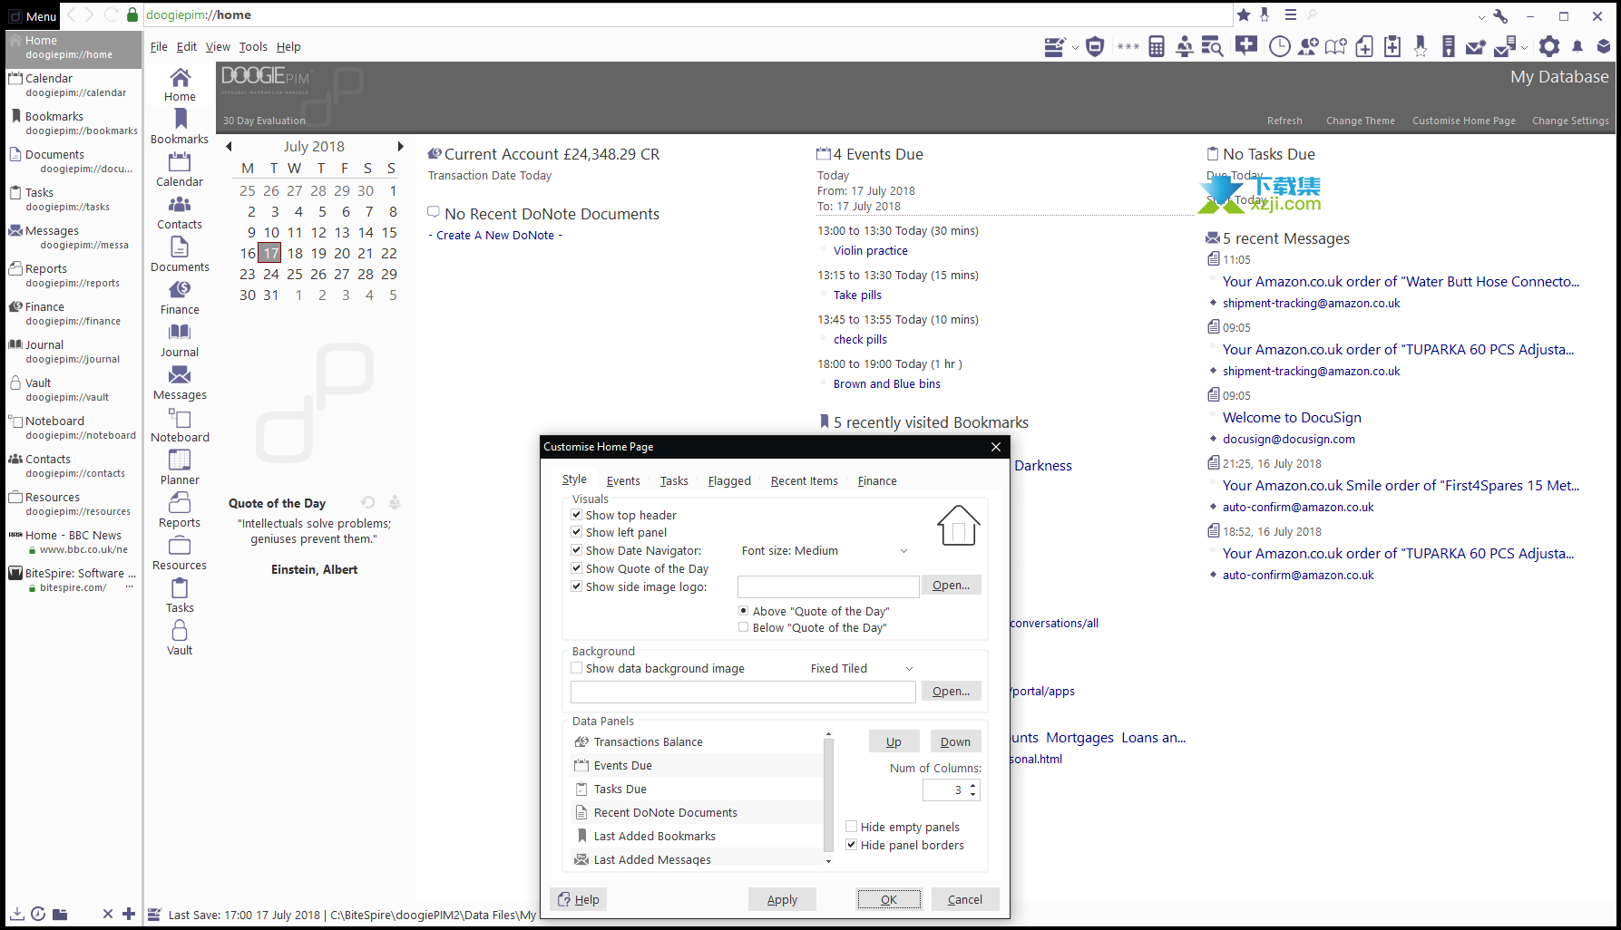Viewport: 1621px width, 930px height.
Task: Increase Num of Columns stepper
Action: pos(972,786)
